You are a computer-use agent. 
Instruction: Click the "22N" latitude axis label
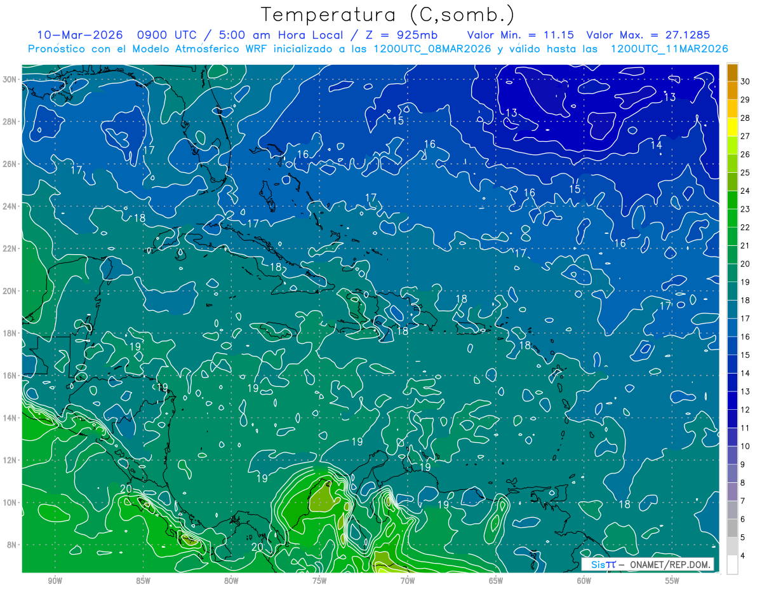[11, 248]
